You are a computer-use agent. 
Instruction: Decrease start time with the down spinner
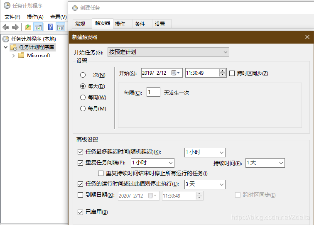click(223, 75)
